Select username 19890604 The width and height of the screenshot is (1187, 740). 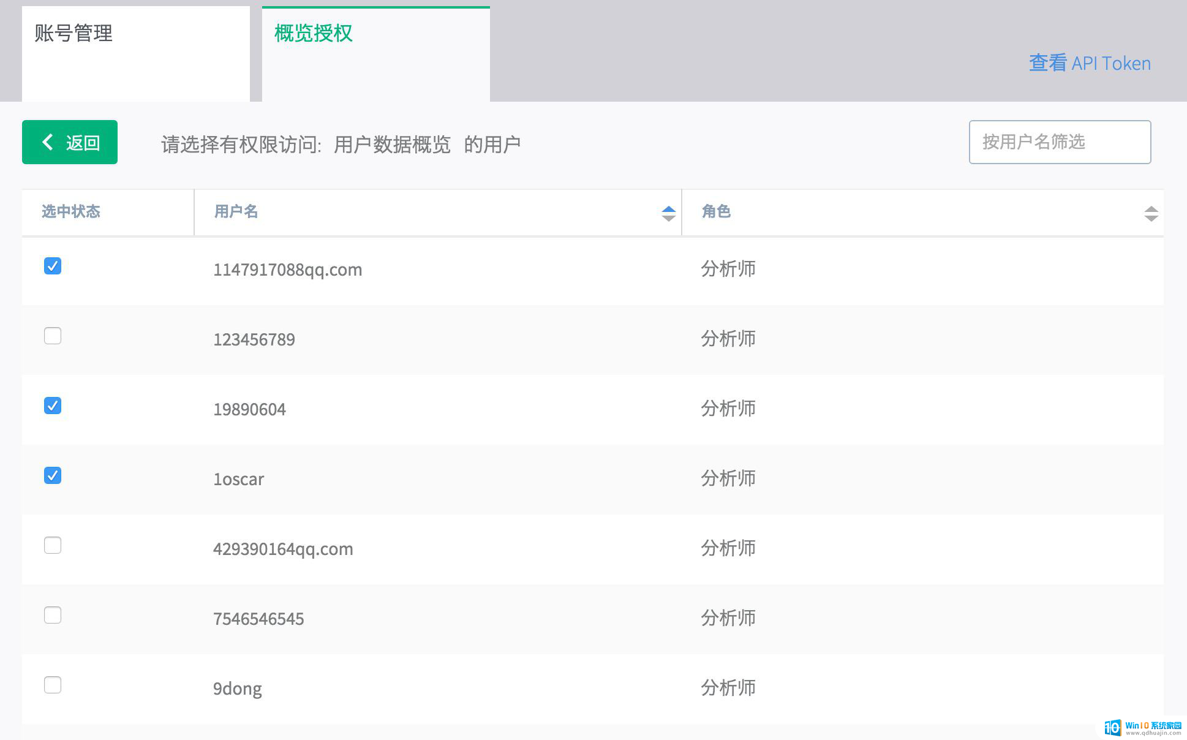[x=249, y=409]
